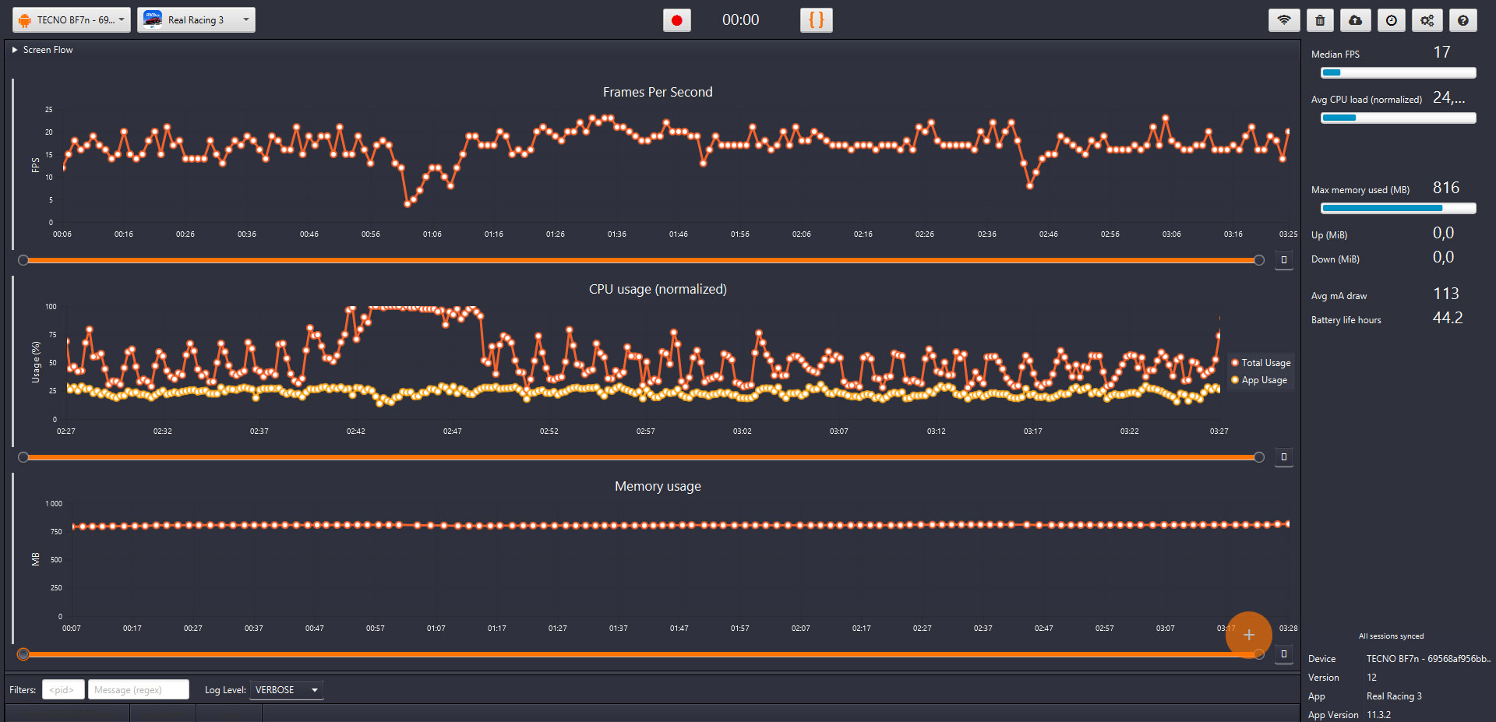The width and height of the screenshot is (1496, 722).
Task: Open the Wi-Fi connection icon in the toolbar
Action: (1284, 20)
